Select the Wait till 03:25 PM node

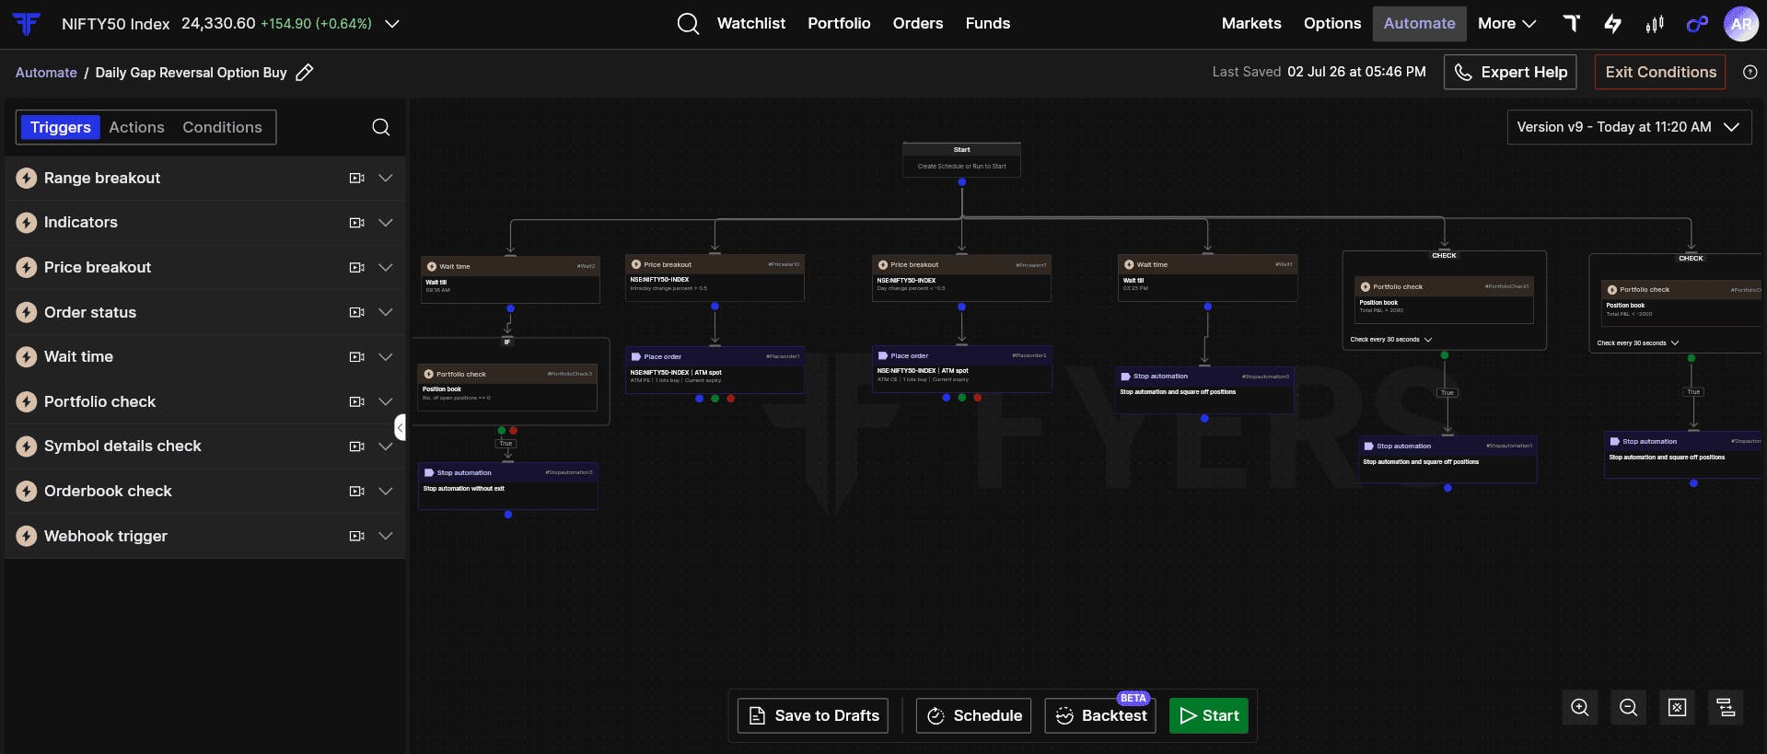tap(1207, 278)
